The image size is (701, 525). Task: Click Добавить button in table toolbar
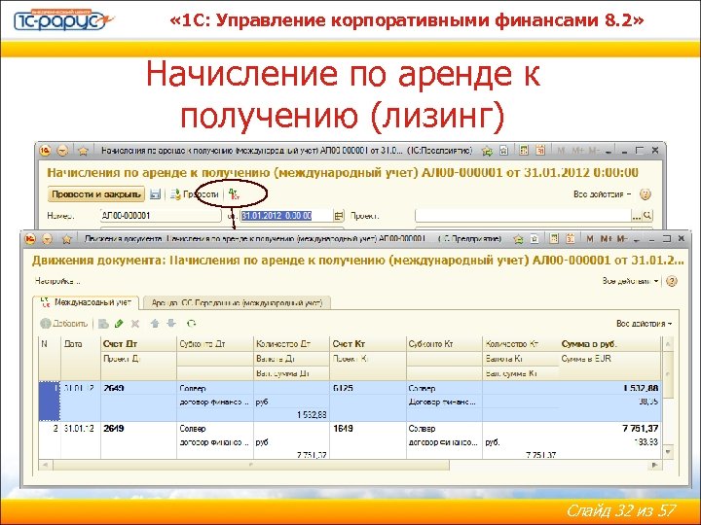pos(64,324)
